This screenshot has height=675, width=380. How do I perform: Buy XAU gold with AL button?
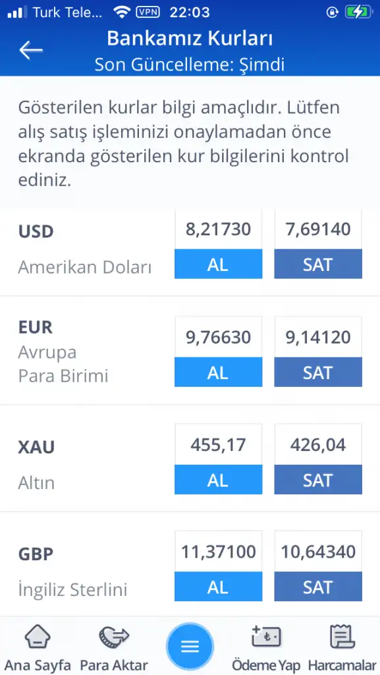(x=218, y=480)
